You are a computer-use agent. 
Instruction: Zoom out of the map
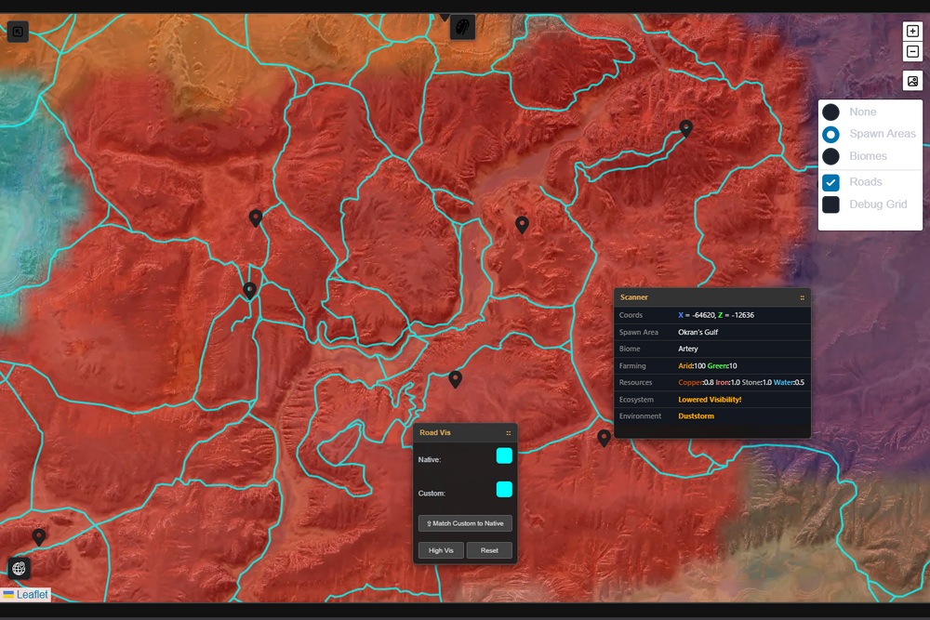[912, 53]
